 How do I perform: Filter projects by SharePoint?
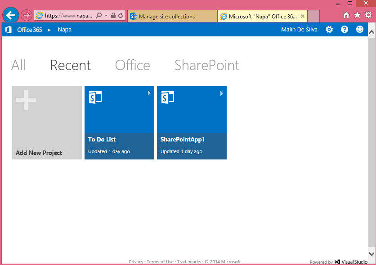pos(207,65)
